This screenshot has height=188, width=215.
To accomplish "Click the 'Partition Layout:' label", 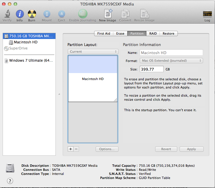I will 82,45.
